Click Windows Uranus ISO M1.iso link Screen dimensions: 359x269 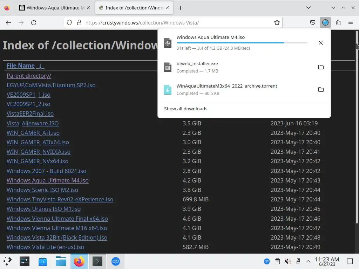[43, 209]
